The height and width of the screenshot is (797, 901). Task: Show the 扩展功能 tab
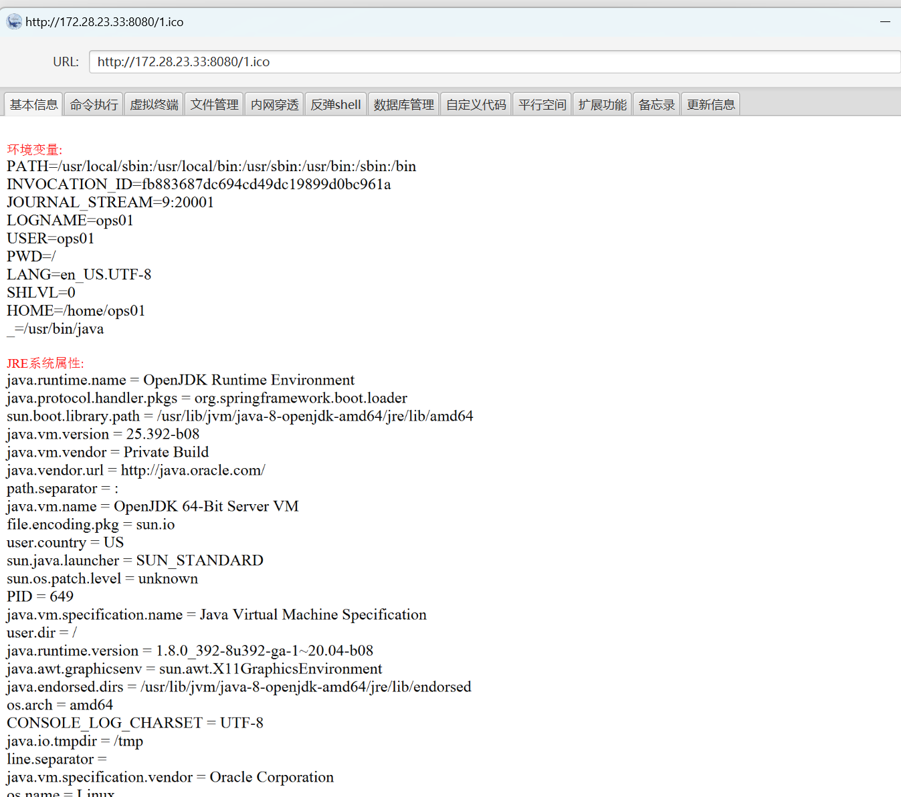pyautogui.click(x=602, y=104)
